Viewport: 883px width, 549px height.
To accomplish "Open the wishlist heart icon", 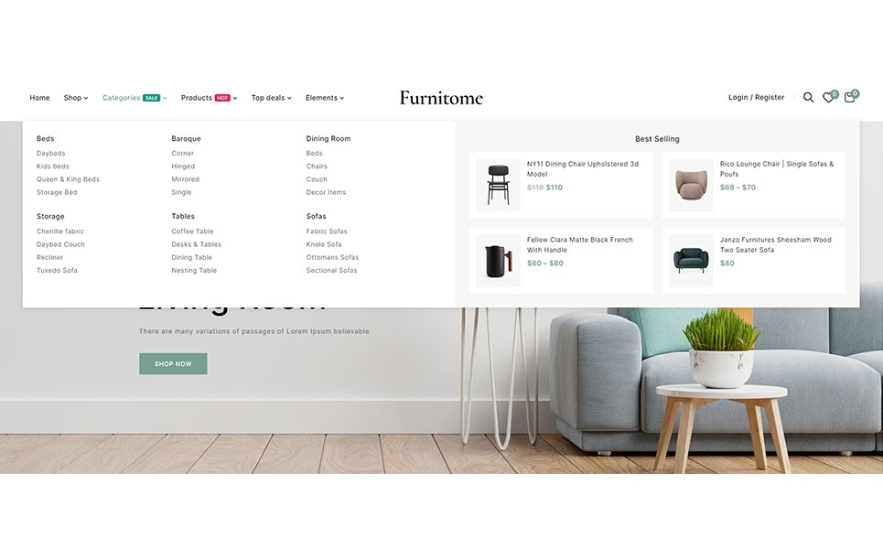I will [x=828, y=97].
